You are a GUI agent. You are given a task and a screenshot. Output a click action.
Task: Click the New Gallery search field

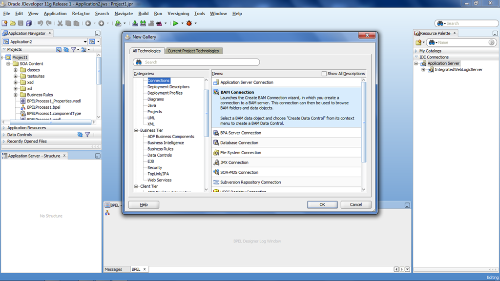pos(200,62)
